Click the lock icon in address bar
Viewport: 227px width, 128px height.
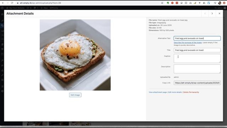[x=18, y=3]
